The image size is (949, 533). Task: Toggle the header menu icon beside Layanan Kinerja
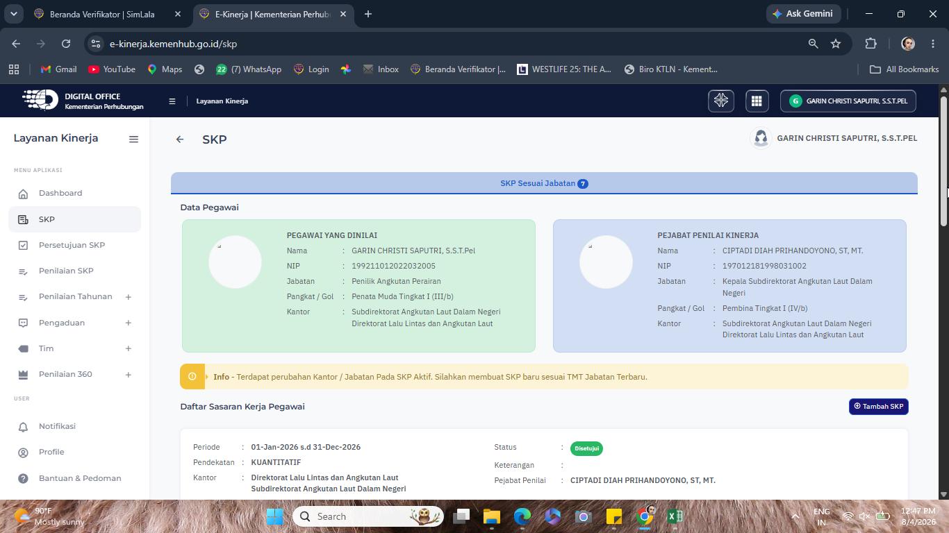tap(172, 101)
